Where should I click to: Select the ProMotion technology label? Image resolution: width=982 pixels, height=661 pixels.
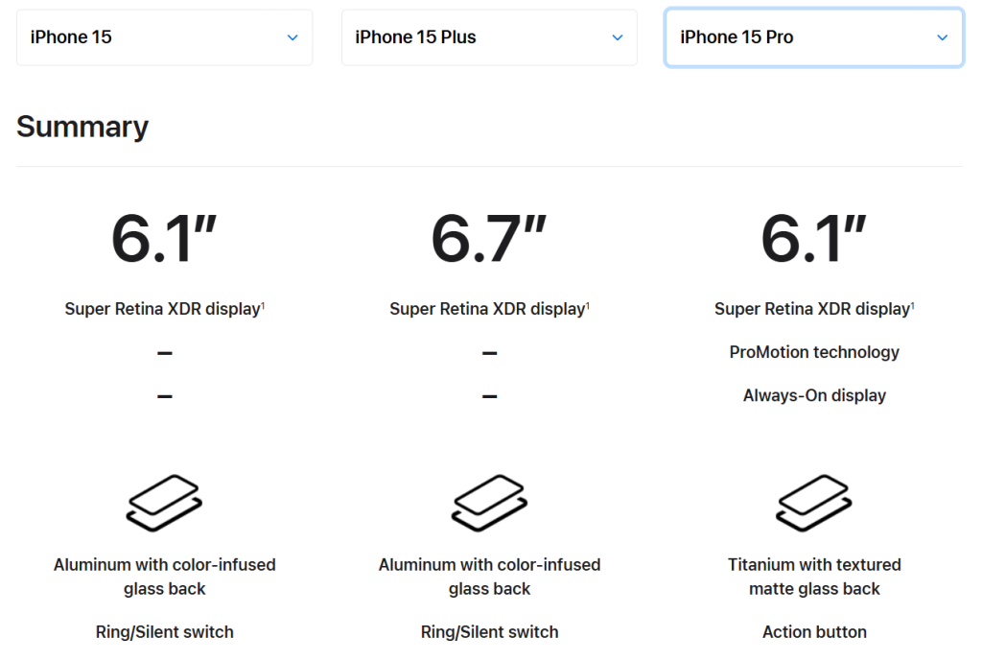point(814,352)
